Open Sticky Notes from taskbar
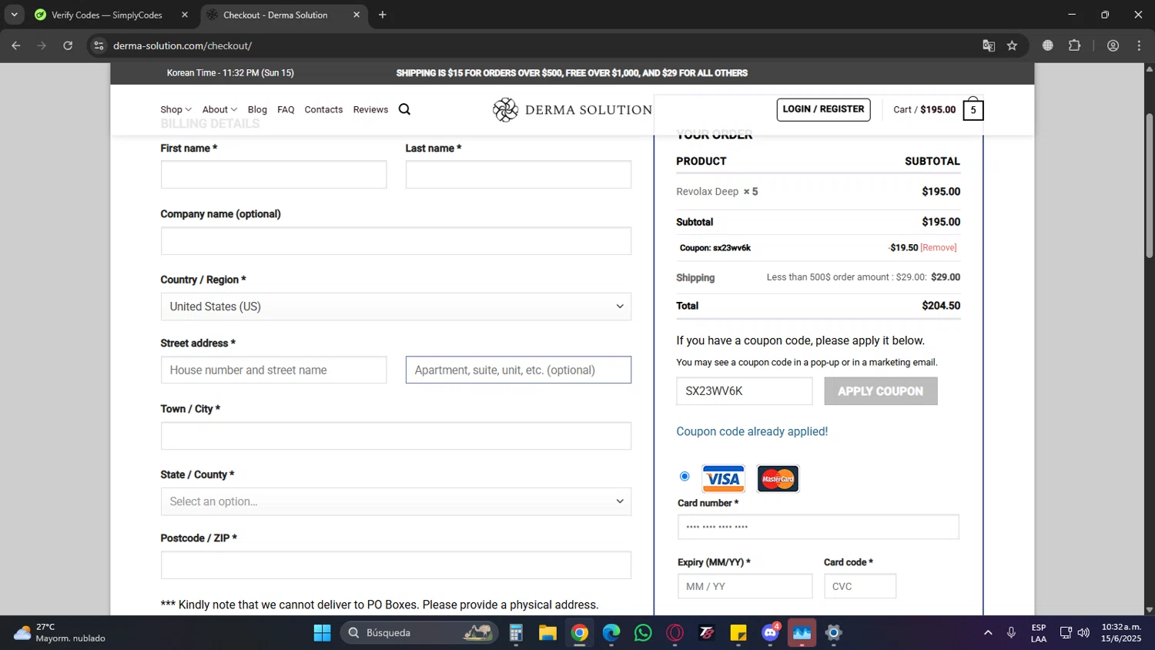The image size is (1155, 650). [x=738, y=633]
